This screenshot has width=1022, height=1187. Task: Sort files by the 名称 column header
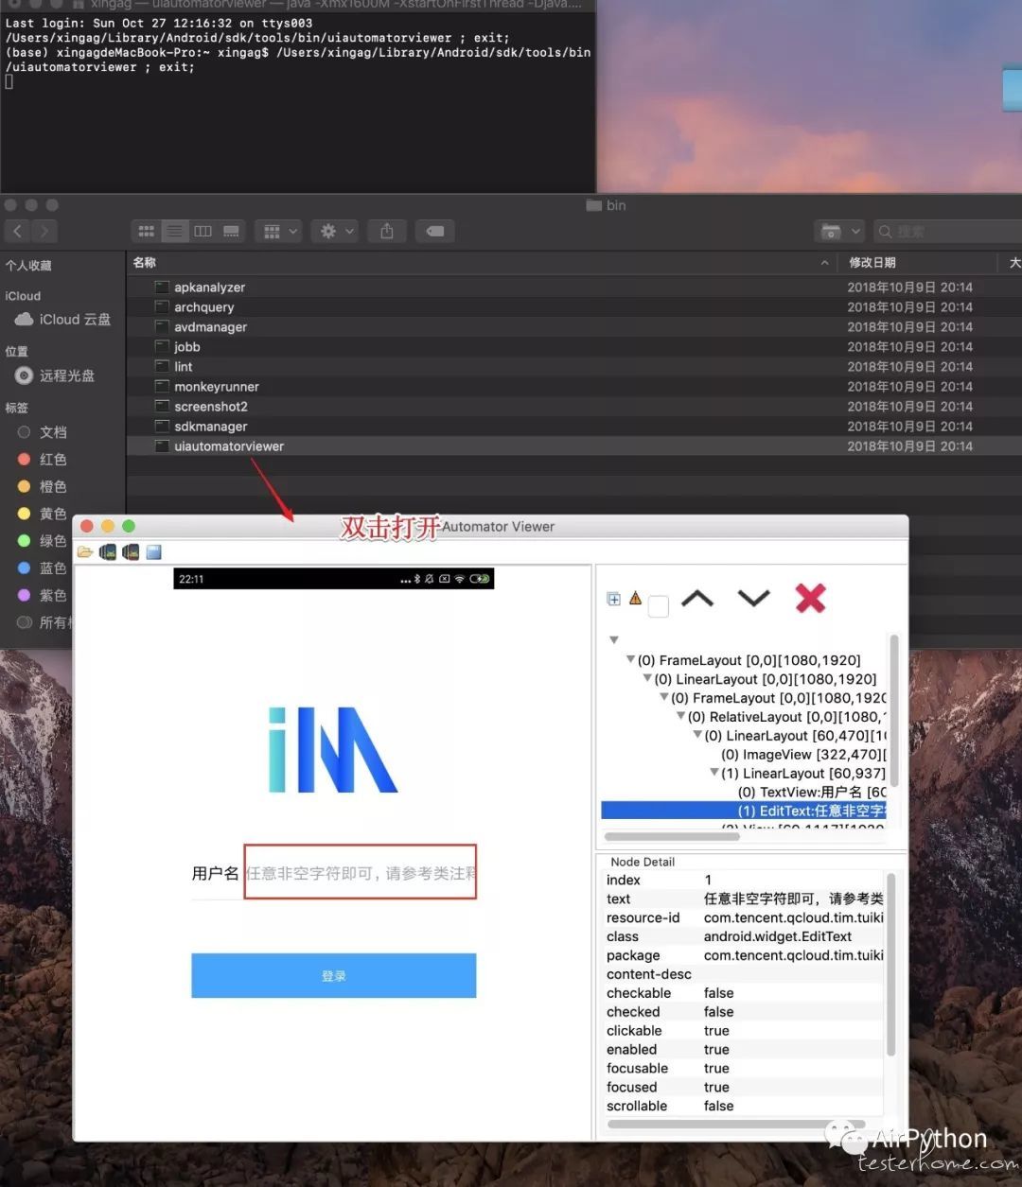coord(145,262)
